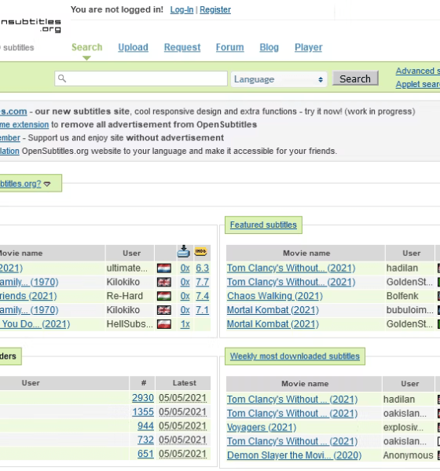
Task: Open Featured subtitles link
Action: click(x=263, y=225)
